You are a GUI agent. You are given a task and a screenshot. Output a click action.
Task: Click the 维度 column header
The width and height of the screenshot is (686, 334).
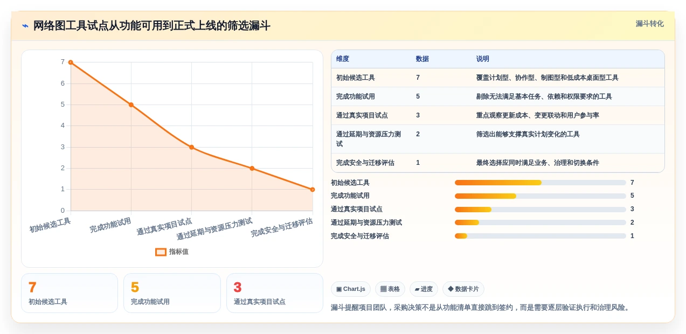tap(343, 59)
